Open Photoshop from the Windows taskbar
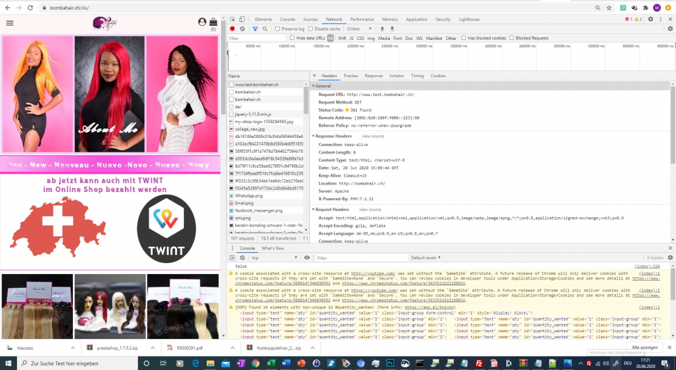 point(390,363)
